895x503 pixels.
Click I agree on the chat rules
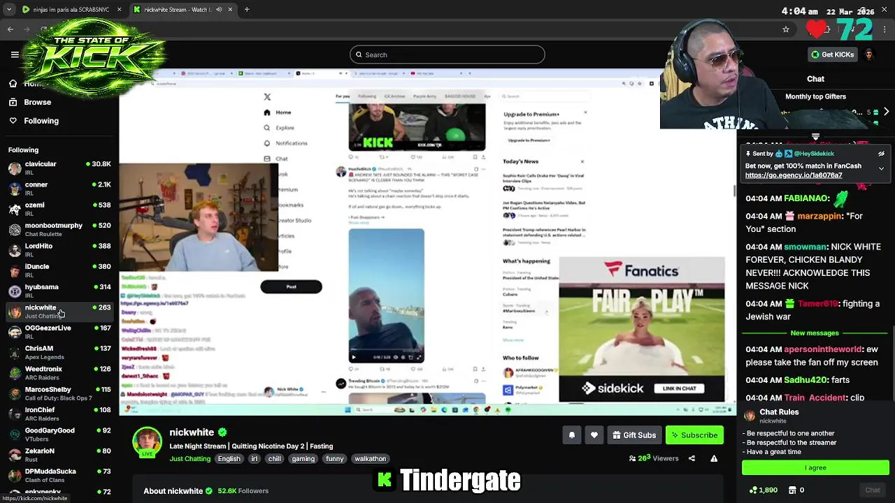pos(815,467)
